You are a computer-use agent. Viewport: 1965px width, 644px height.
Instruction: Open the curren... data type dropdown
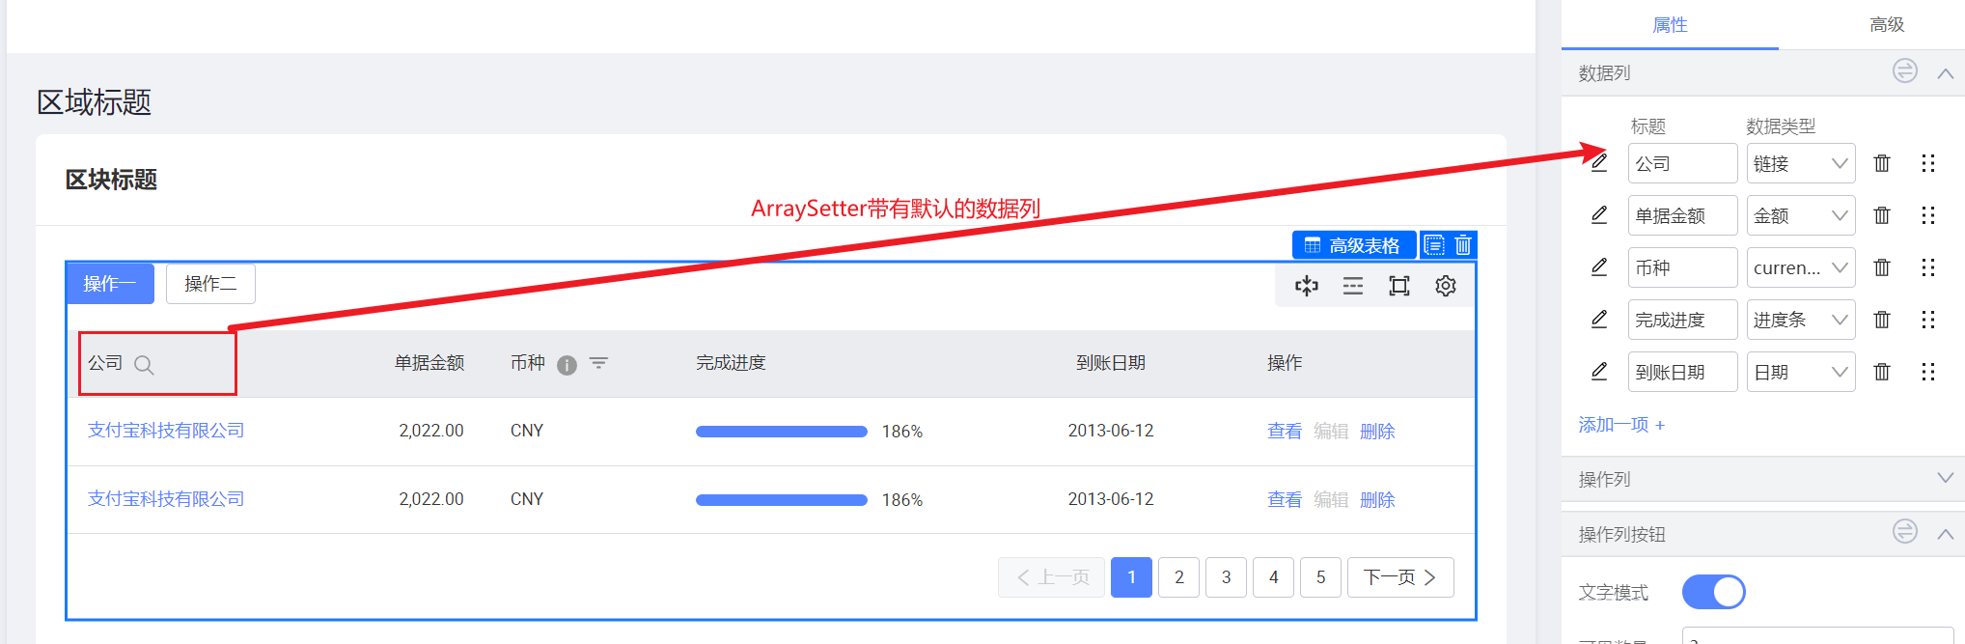point(1801,267)
